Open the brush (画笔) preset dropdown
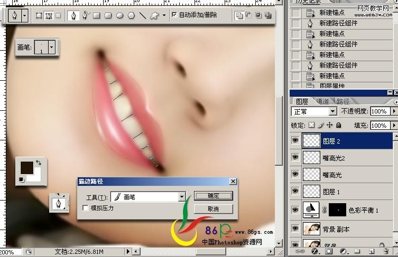This screenshot has width=398, height=257. coord(51,47)
